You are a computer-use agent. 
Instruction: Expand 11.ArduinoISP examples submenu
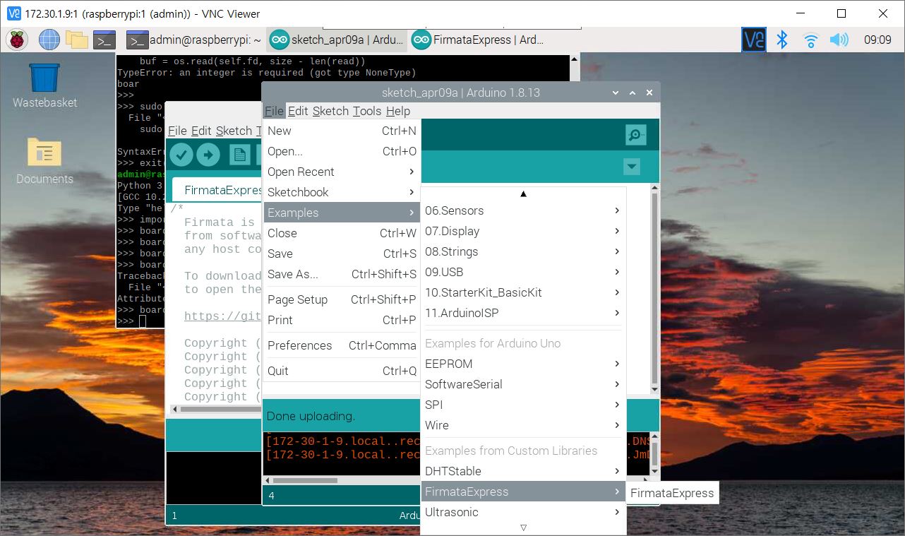tap(523, 313)
